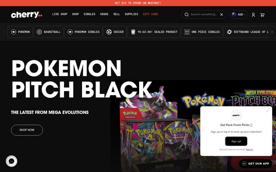Click the soccer ball category icon
The image size is (276, 172).
109,32
